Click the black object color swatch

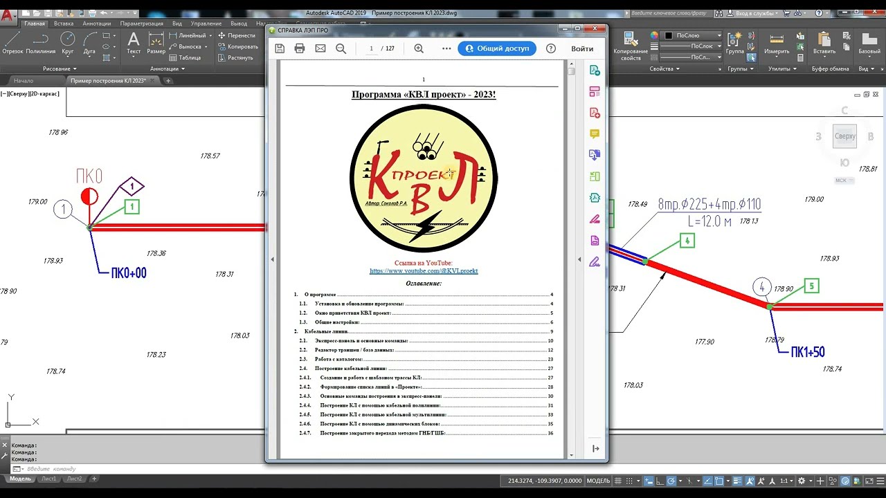coord(669,35)
